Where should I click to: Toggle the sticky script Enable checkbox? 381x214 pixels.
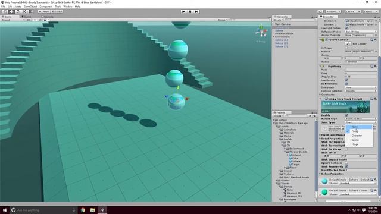346,115
